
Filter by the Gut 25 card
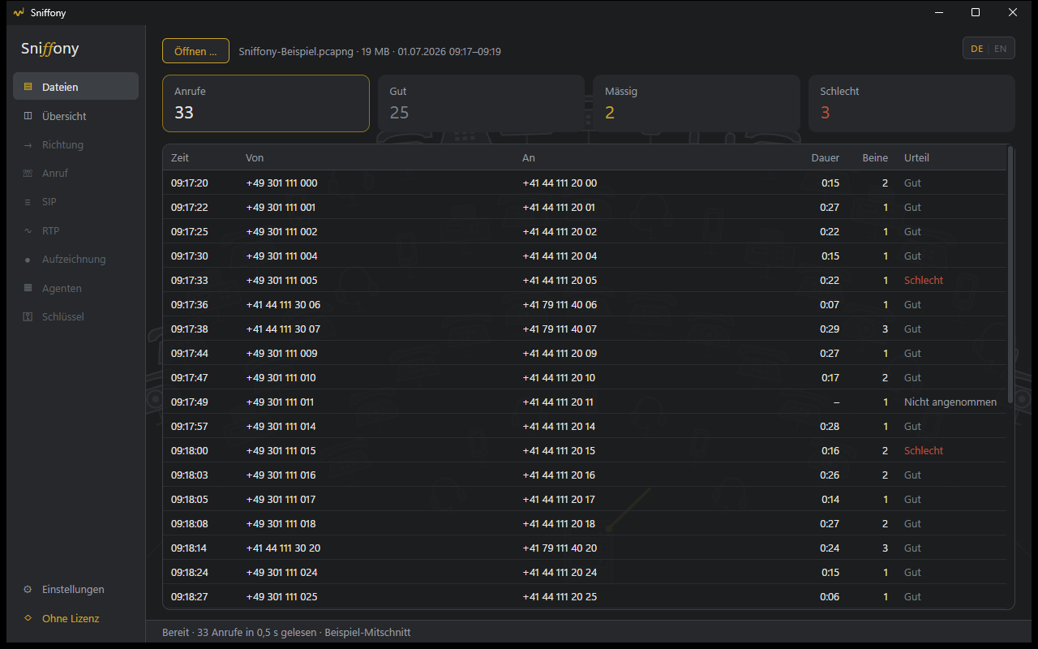pos(481,104)
